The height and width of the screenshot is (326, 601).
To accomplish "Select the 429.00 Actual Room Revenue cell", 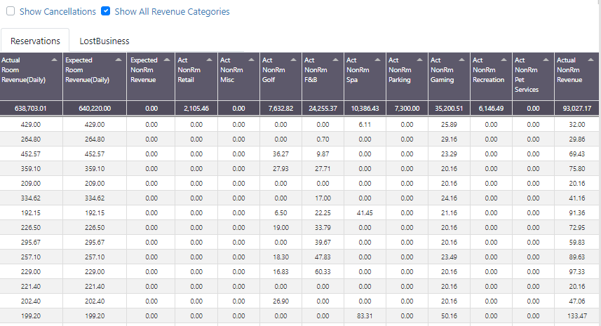I will pyautogui.click(x=31, y=125).
